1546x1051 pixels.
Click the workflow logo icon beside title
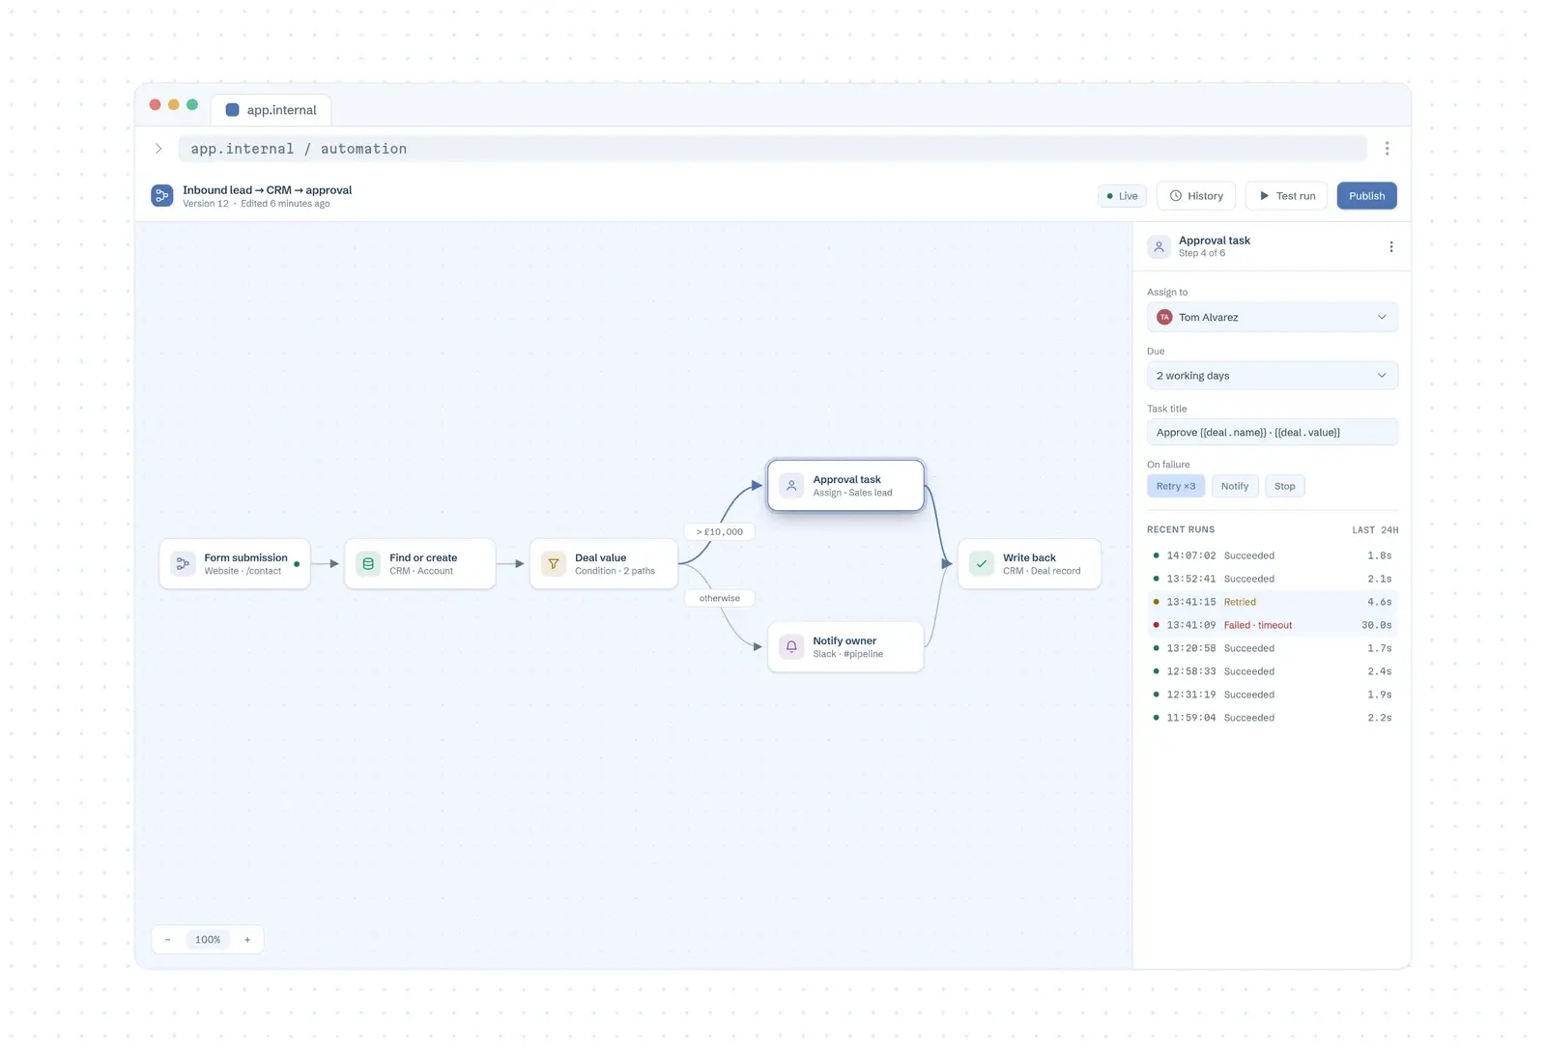162,195
